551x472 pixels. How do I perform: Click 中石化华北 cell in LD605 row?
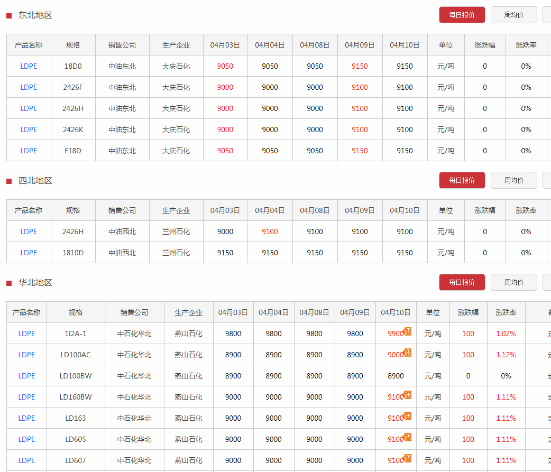click(x=134, y=439)
